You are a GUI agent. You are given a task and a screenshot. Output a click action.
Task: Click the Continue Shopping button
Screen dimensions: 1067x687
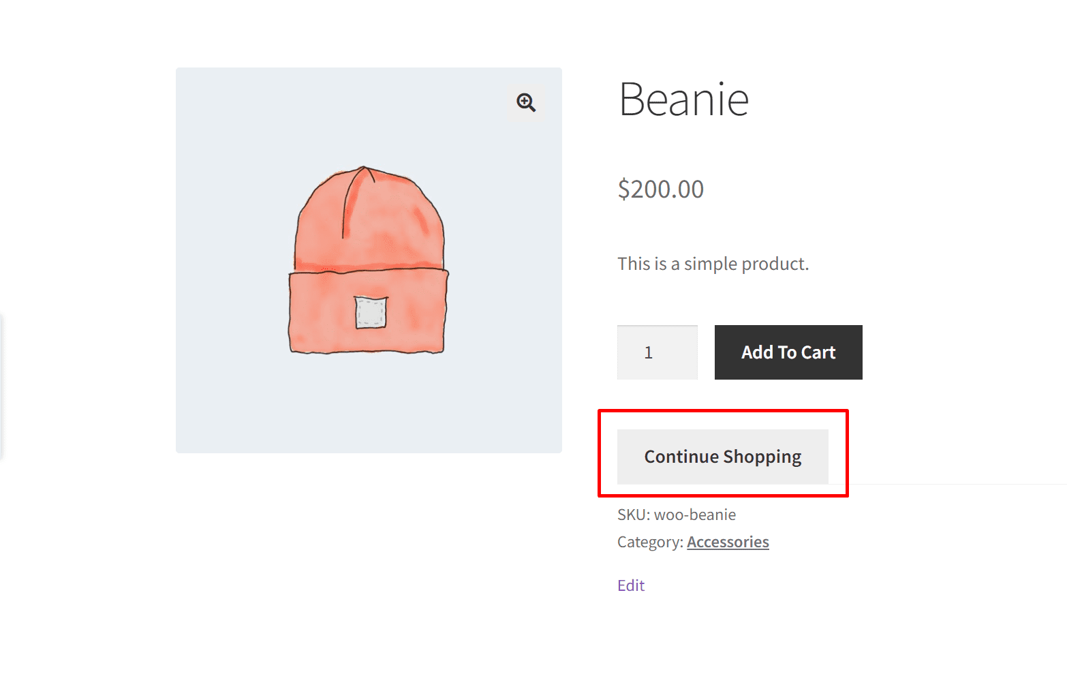tap(723, 457)
